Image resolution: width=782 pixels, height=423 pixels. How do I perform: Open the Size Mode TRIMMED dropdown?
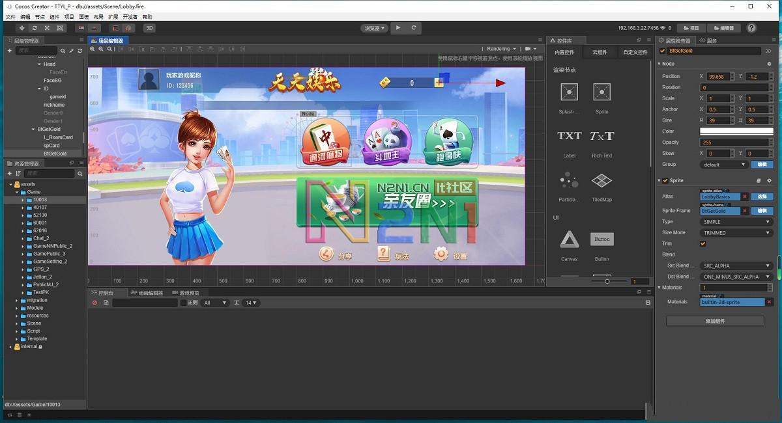coord(736,232)
